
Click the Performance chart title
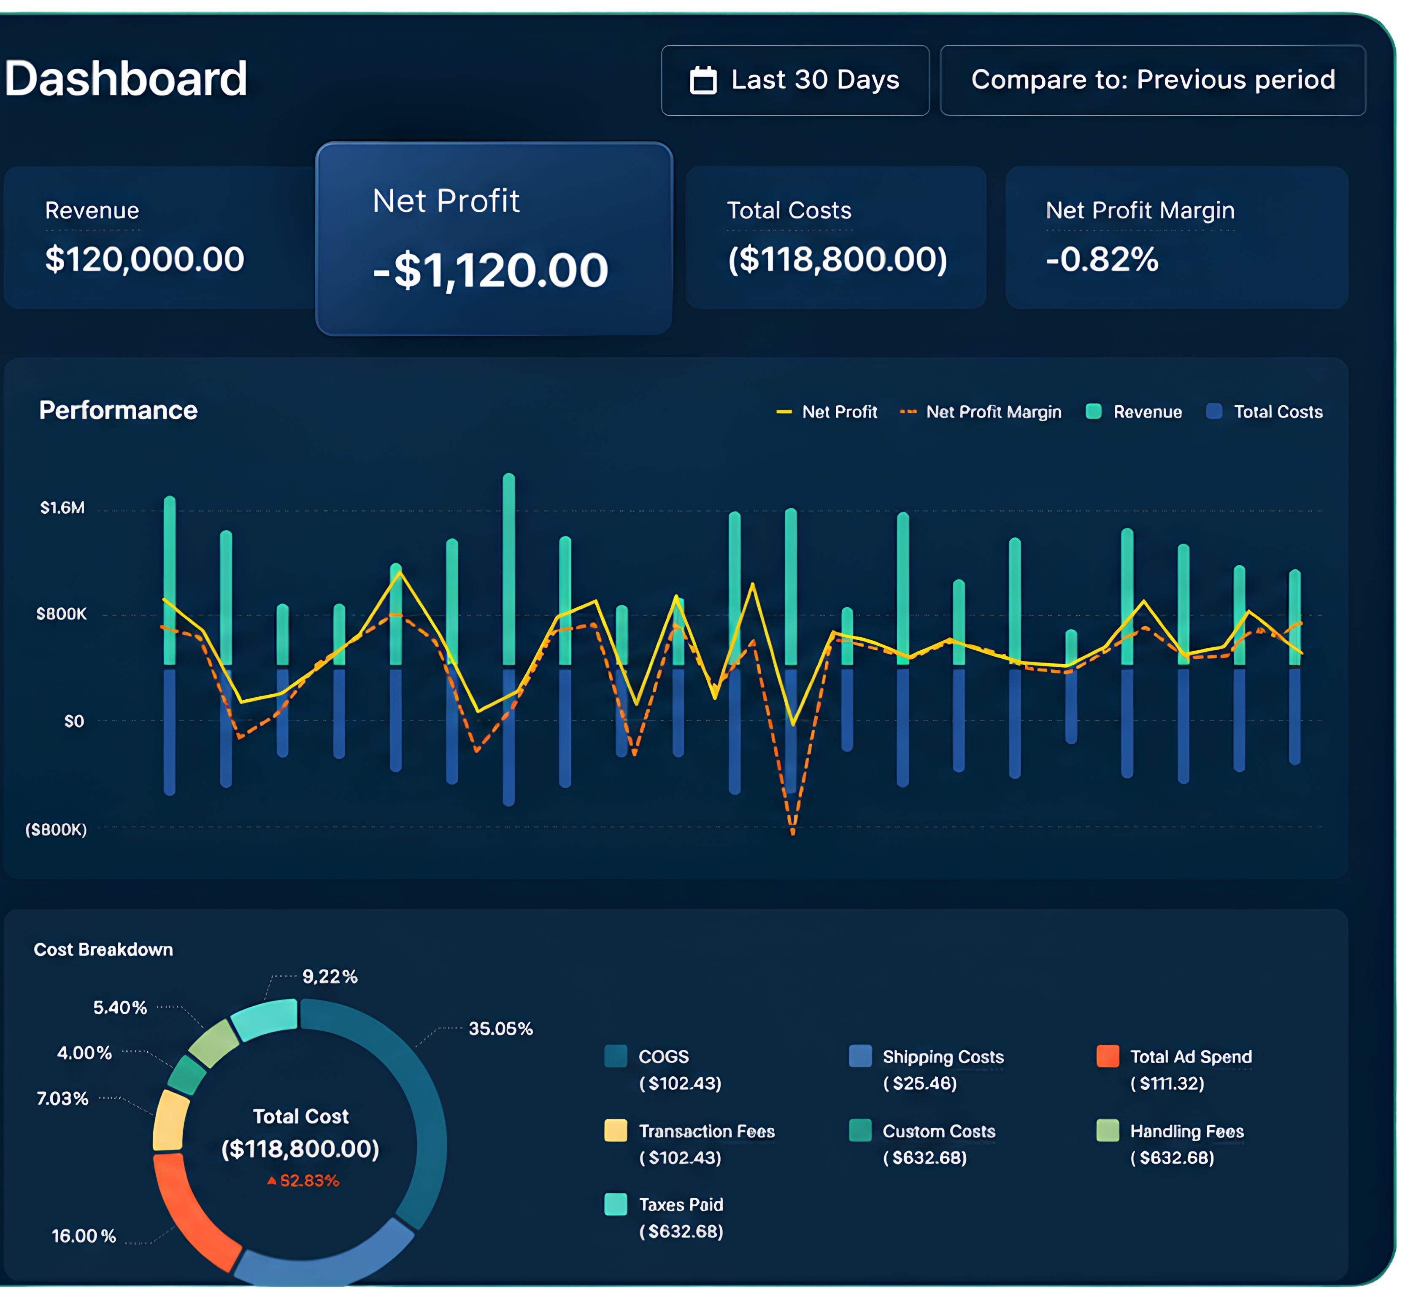118,410
